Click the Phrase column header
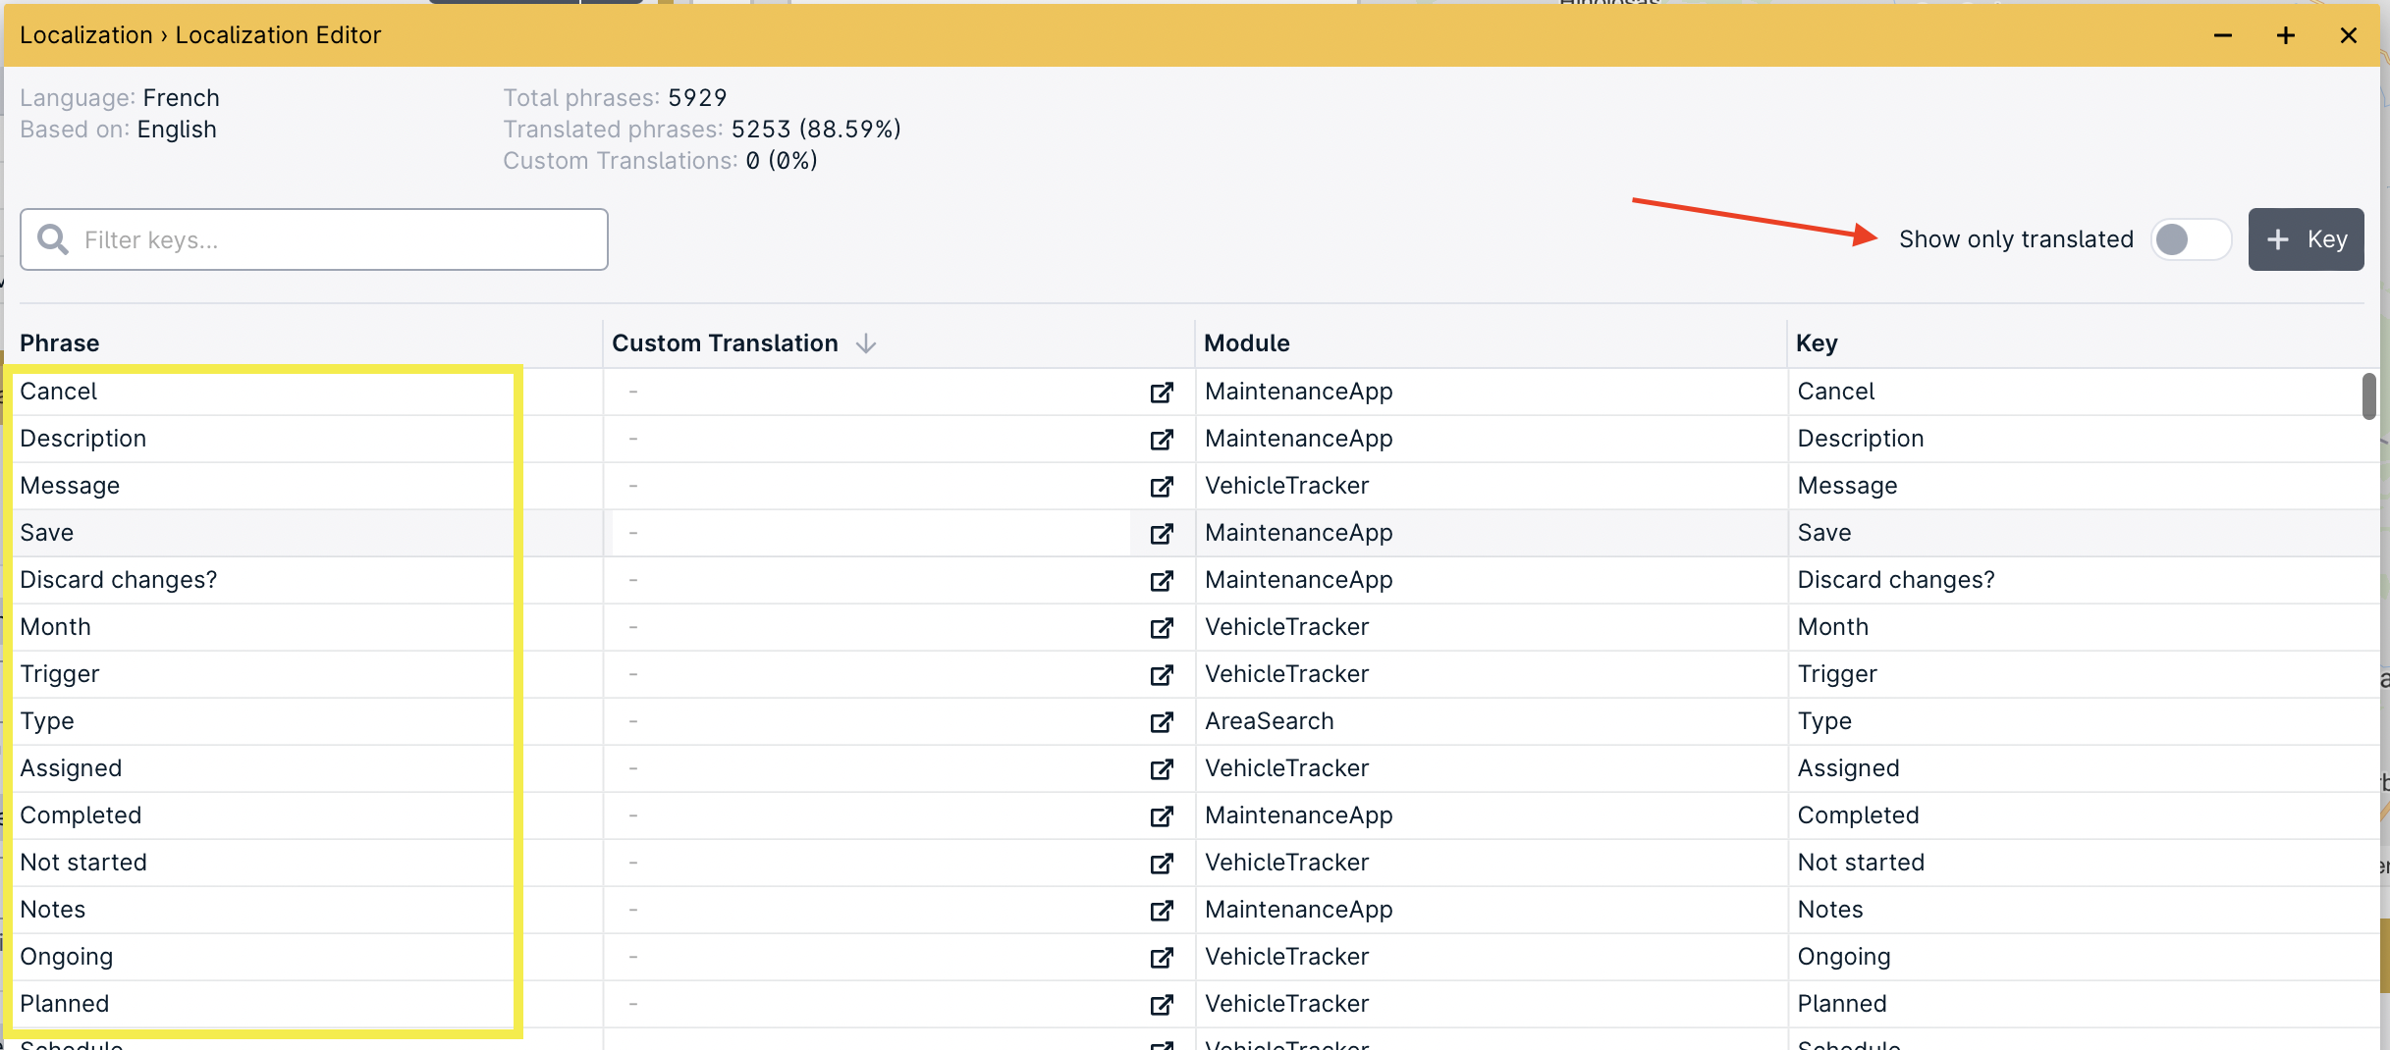This screenshot has height=1050, width=2390. coord(60,343)
